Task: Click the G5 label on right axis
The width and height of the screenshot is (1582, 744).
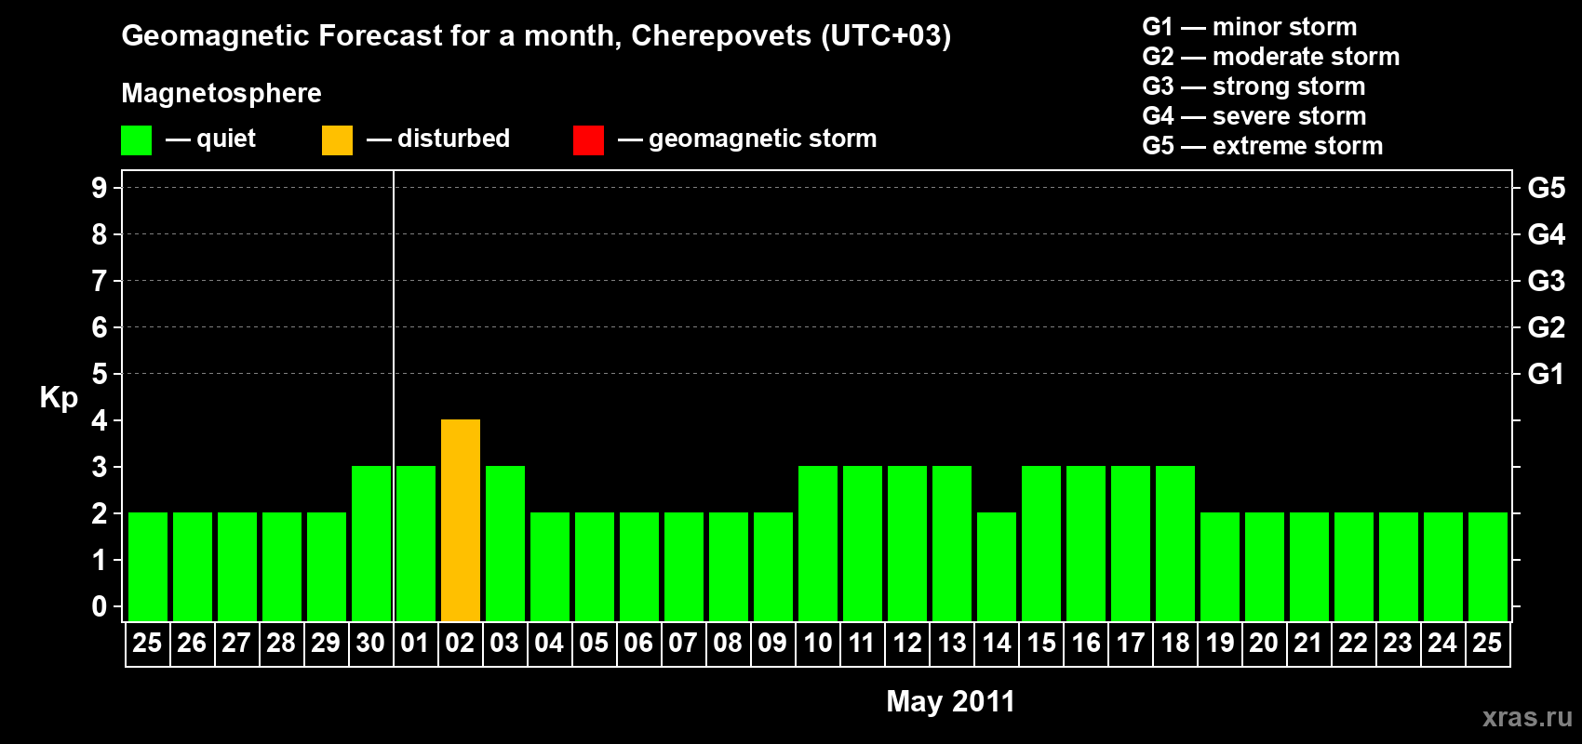Action: click(1547, 188)
